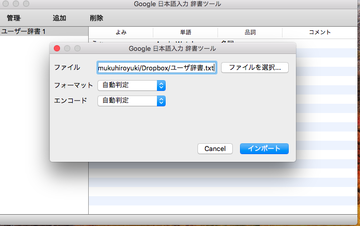Click the 追加 toolbar button
The width and height of the screenshot is (360, 226).
59,18
